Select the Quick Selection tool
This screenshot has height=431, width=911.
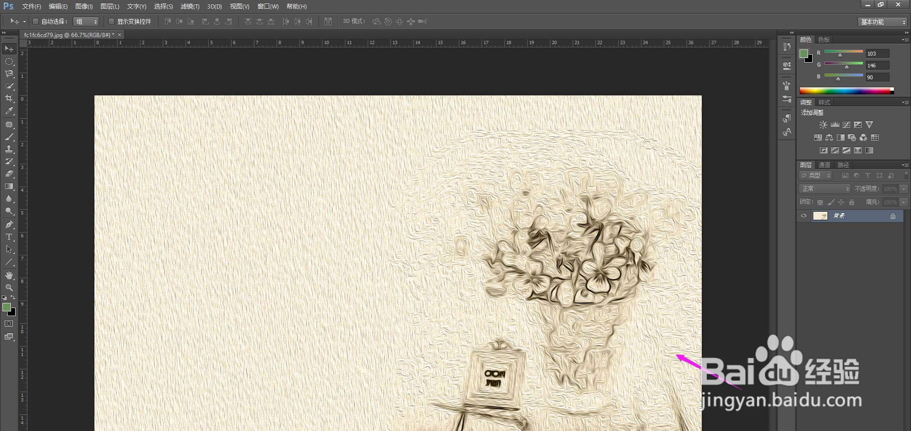tap(9, 86)
